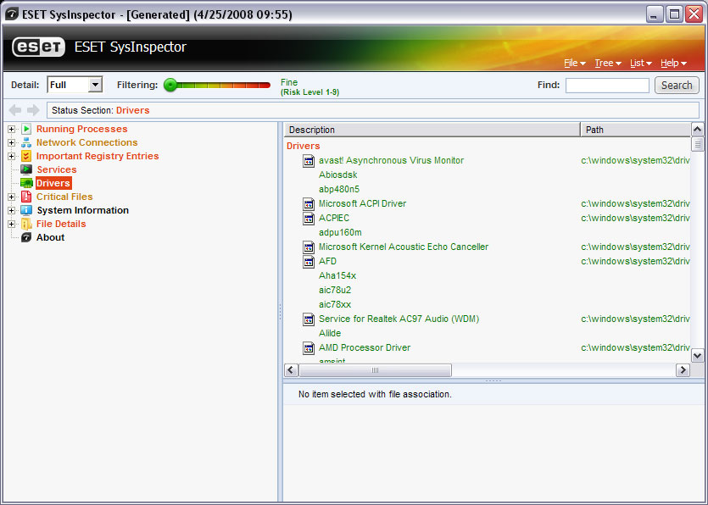Open the List menu
The image size is (708, 505).
(x=641, y=64)
